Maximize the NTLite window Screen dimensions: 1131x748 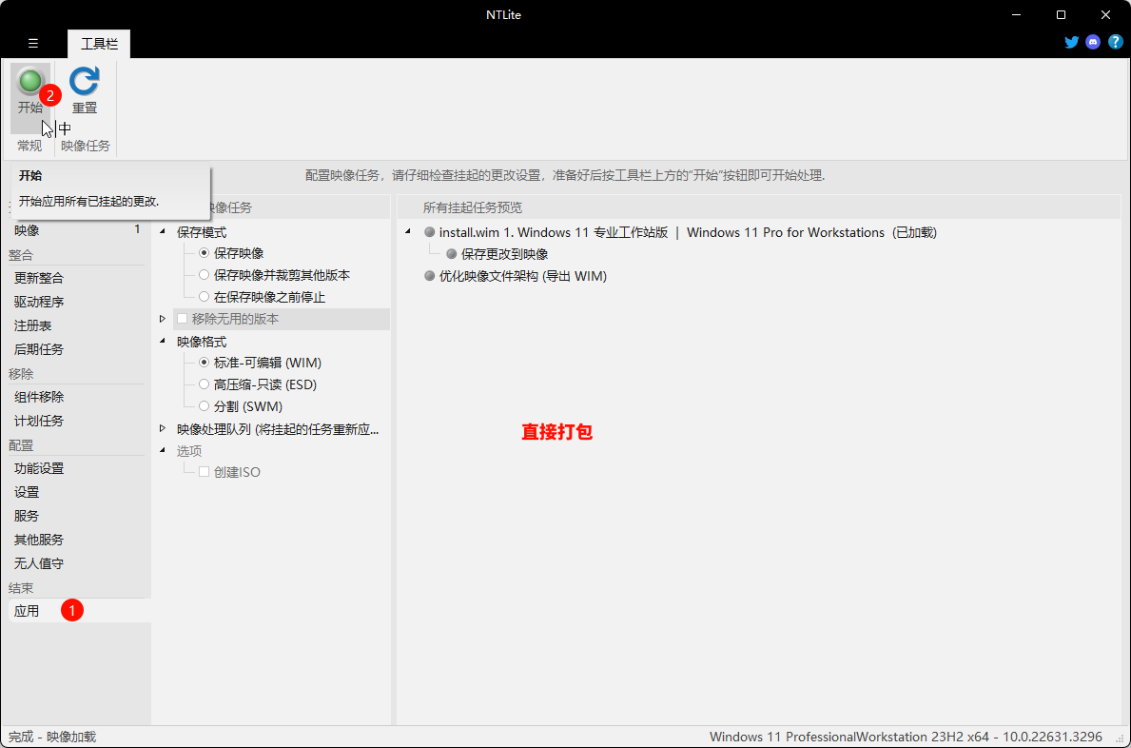[x=1061, y=14]
